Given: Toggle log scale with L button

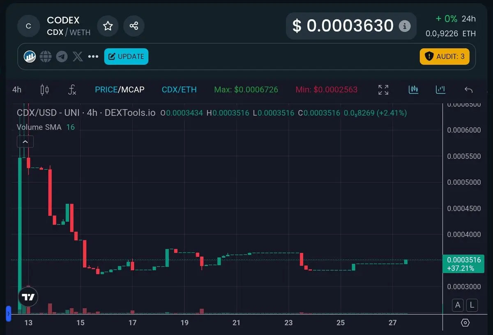Looking at the screenshot, I should click(x=472, y=305).
